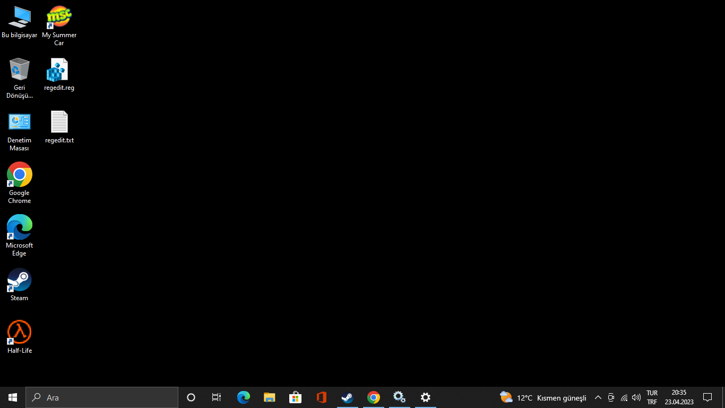The width and height of the screenshot is (725, 408).
Task: Select the Google Chrome desktop shortcut
Action: click(x=20, y=183)
